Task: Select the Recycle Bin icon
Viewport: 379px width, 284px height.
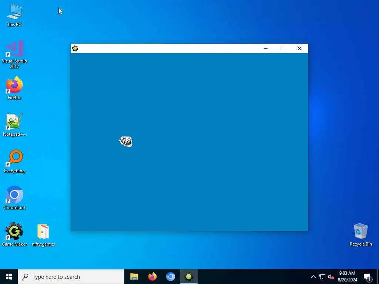Action: click(360, 234)
